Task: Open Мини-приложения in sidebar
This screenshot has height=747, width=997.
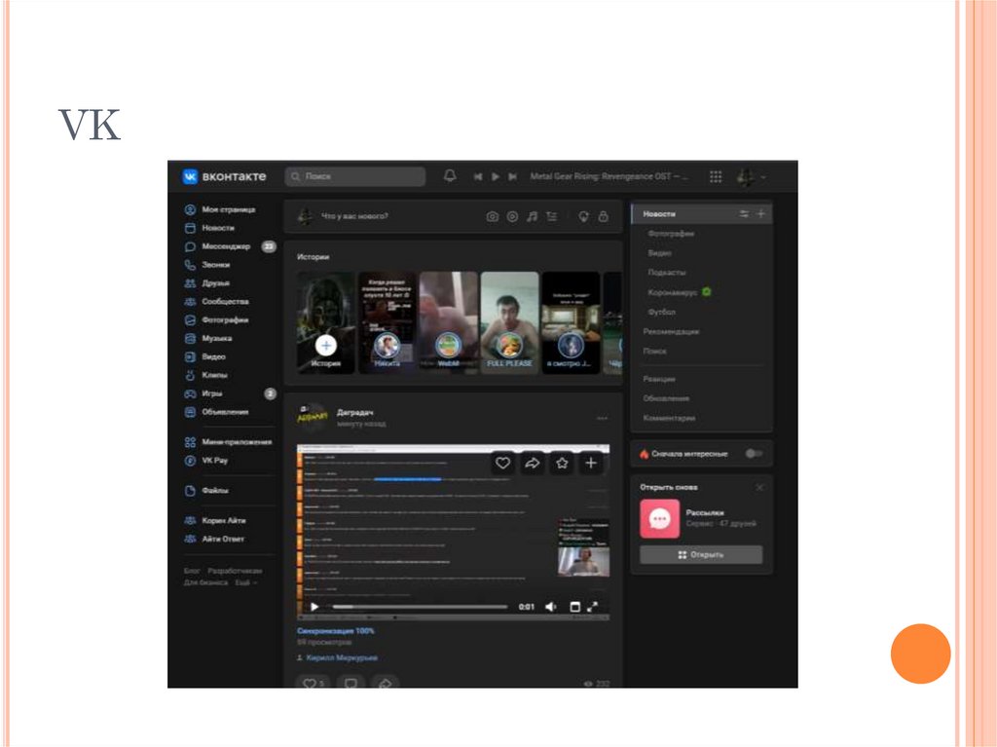Action: (x=228, y=442)
